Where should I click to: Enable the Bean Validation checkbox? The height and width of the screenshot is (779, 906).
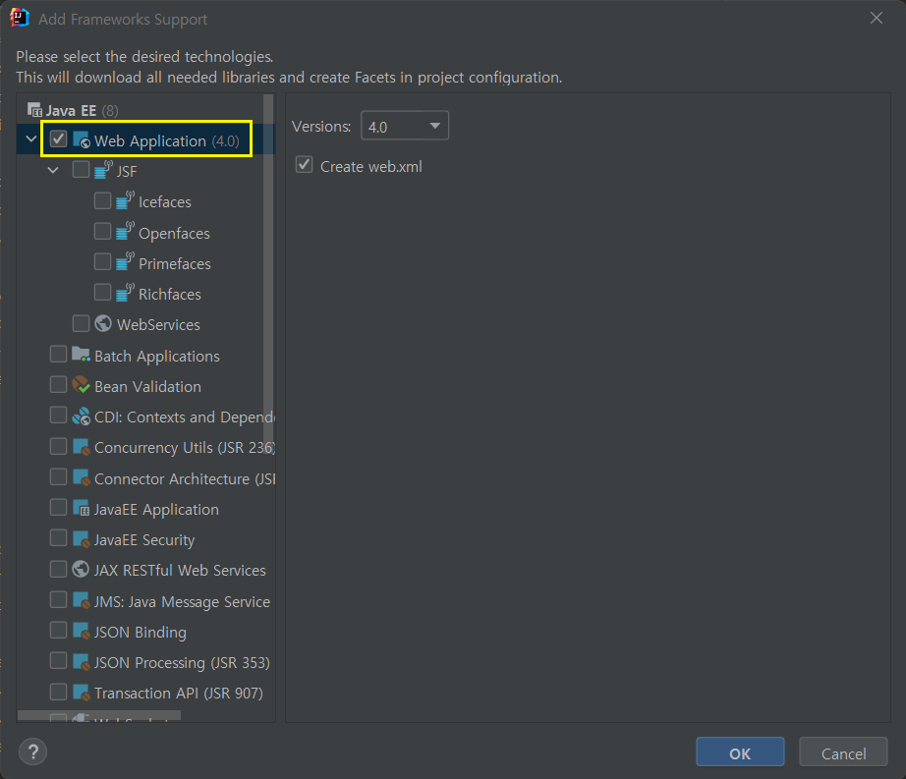coord(58,385)
